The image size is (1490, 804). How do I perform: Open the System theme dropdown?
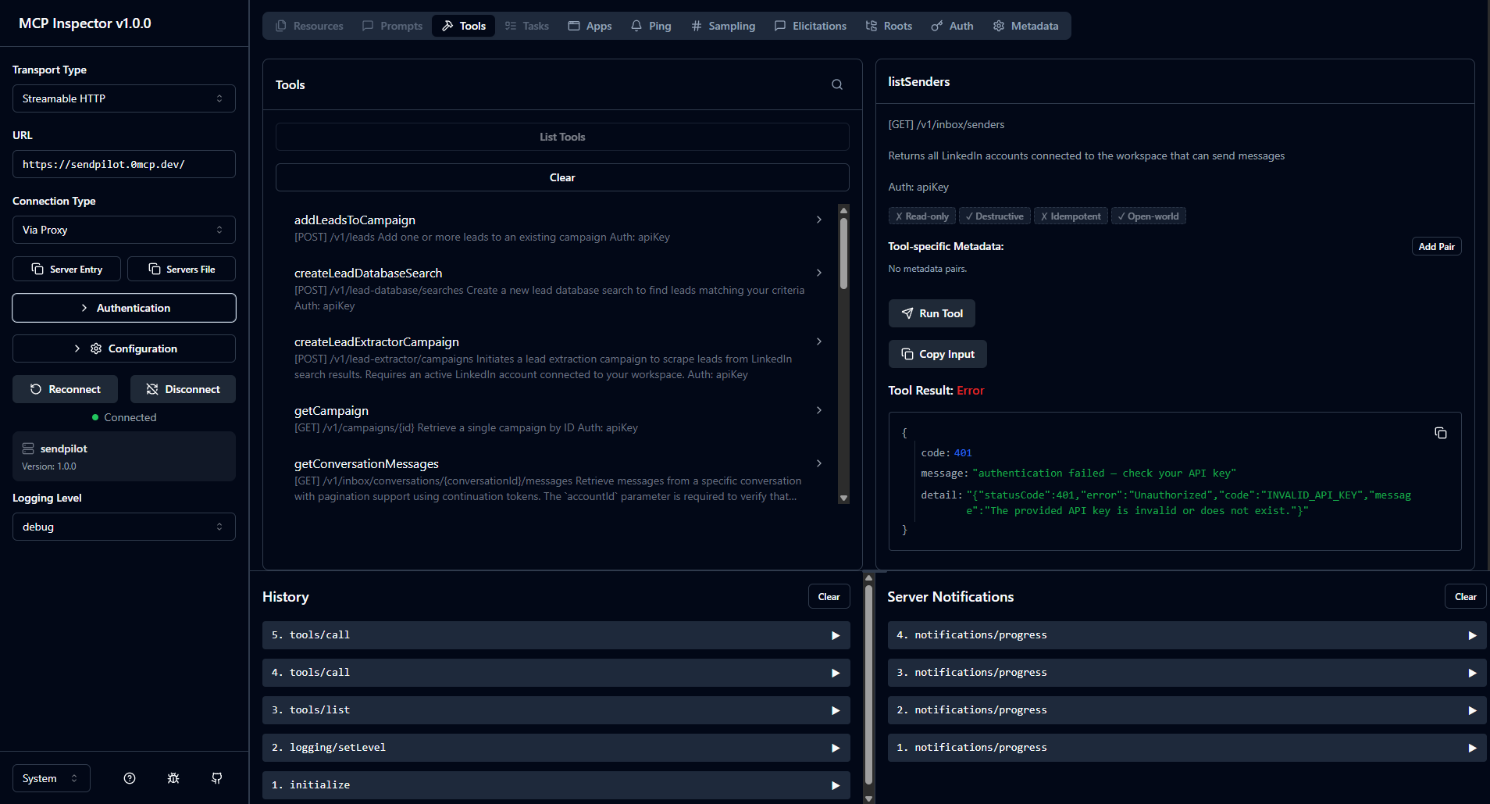click(x=52, y=778)
